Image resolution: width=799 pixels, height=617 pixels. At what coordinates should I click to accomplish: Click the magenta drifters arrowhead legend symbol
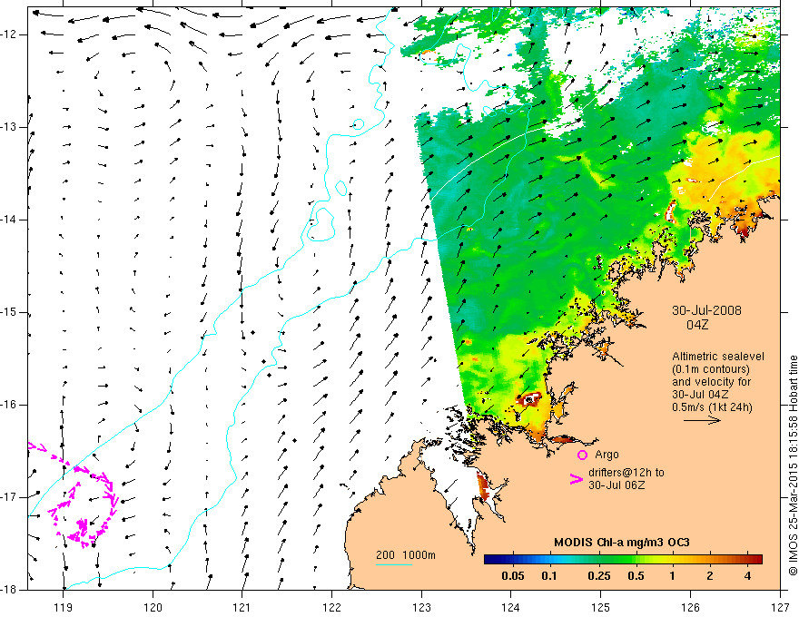click(x=576, y=479)
